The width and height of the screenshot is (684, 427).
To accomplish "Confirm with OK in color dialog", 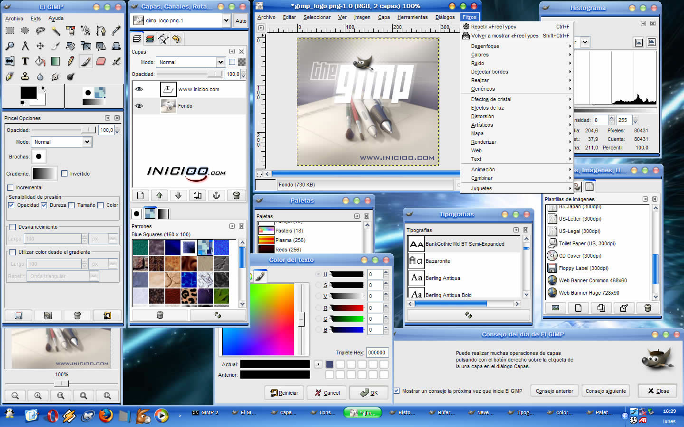I will coord(369,393).
